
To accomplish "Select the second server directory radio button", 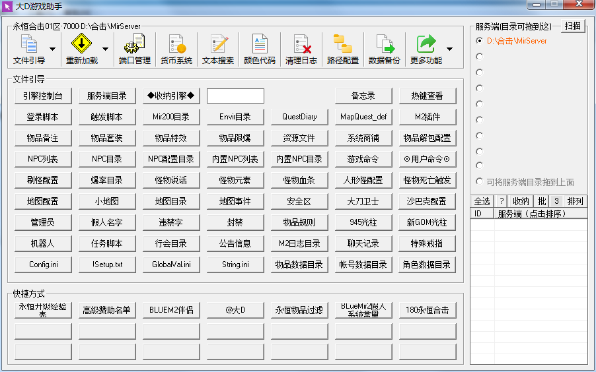I will tap(479, 56).
